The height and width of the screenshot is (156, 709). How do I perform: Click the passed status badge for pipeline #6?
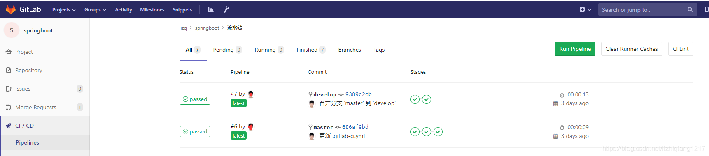pos(195,131)
